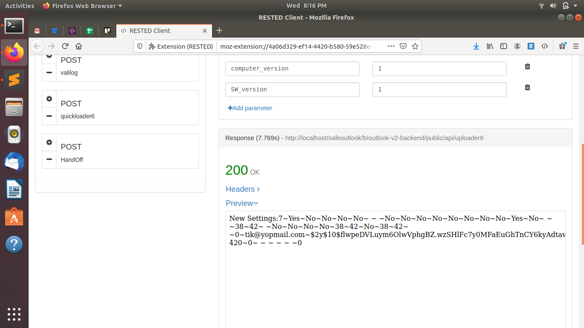Open settings gear for HandOff request

point(49,142)
